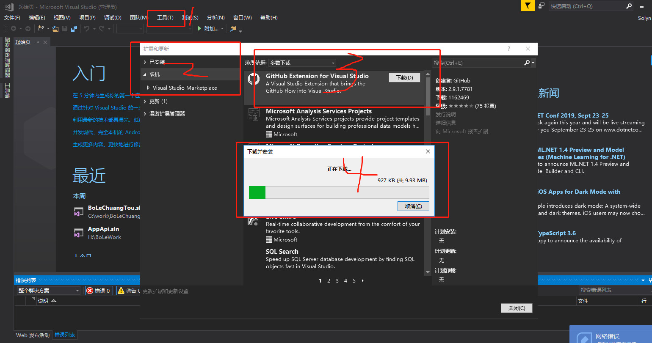Click the magnifier in the quick launch box
Viewport: 652px width, 343px height.
point(629,6)
